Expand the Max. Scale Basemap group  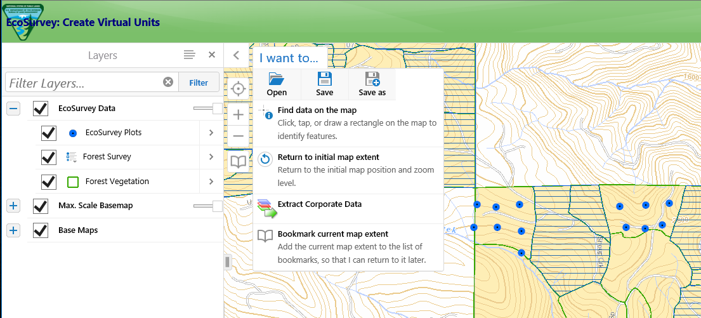pyautogui.click(x=13, y=206)
